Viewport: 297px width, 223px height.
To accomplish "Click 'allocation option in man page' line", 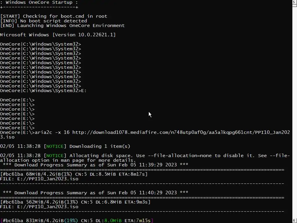I will click(x=68, y=160).
